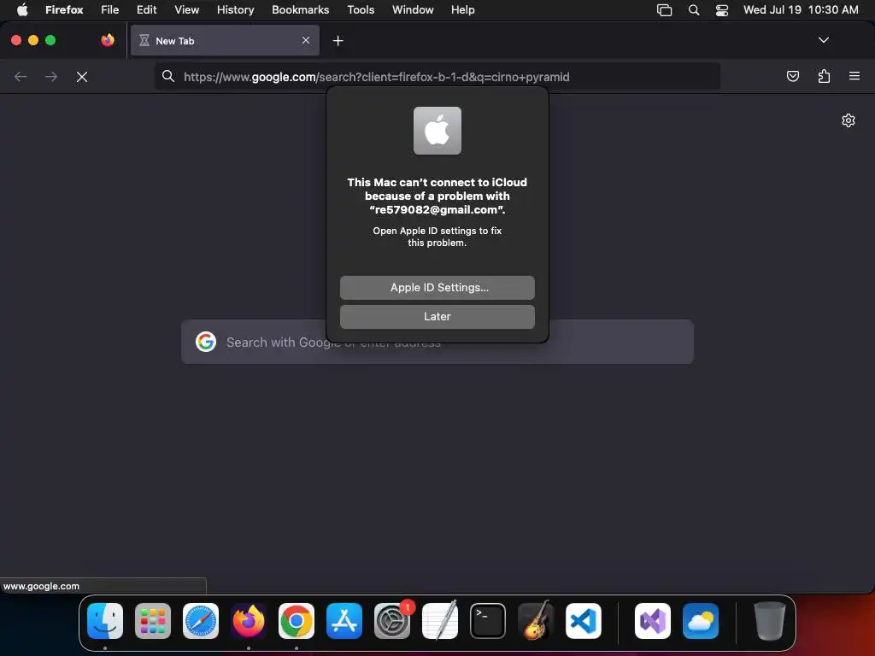Open Apple ID Settings from the dialog
875x656 pixels.
437,287
